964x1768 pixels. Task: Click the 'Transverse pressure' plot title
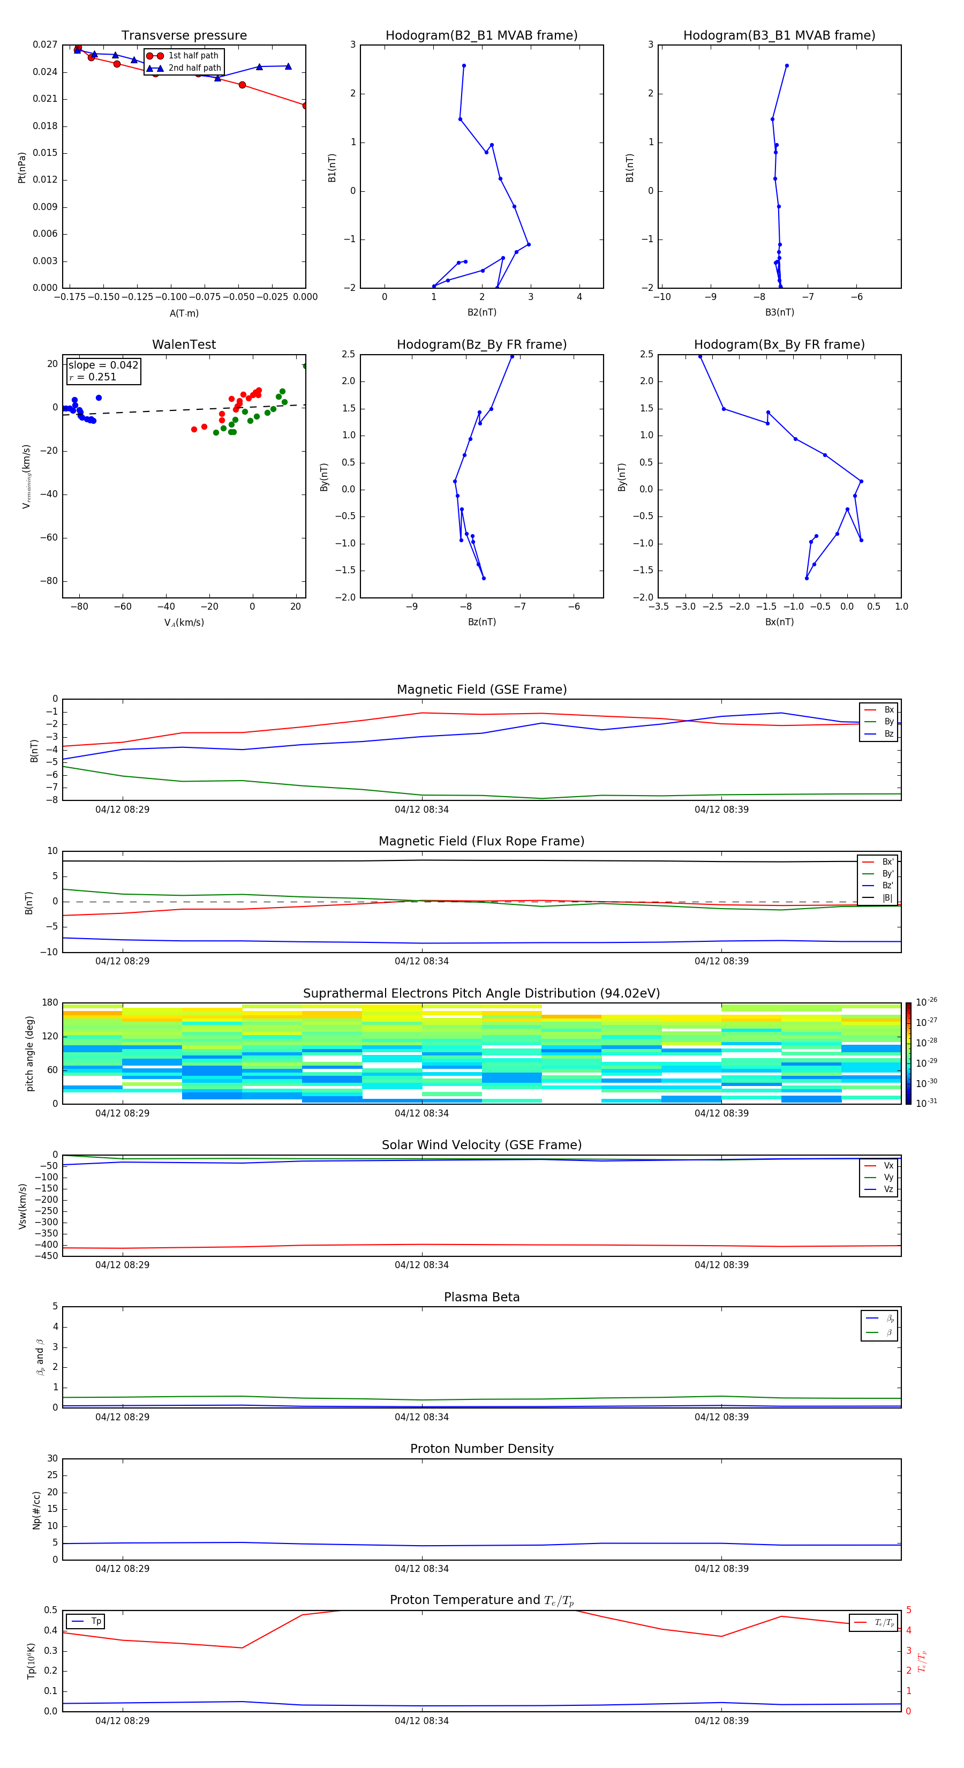(x=184, y=36)
